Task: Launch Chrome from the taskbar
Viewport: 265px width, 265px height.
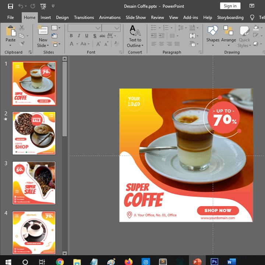Action: point(60,262)
